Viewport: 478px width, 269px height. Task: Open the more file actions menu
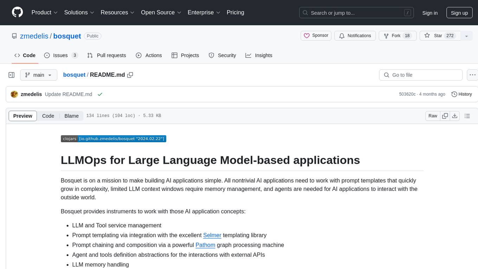point(472,75)
